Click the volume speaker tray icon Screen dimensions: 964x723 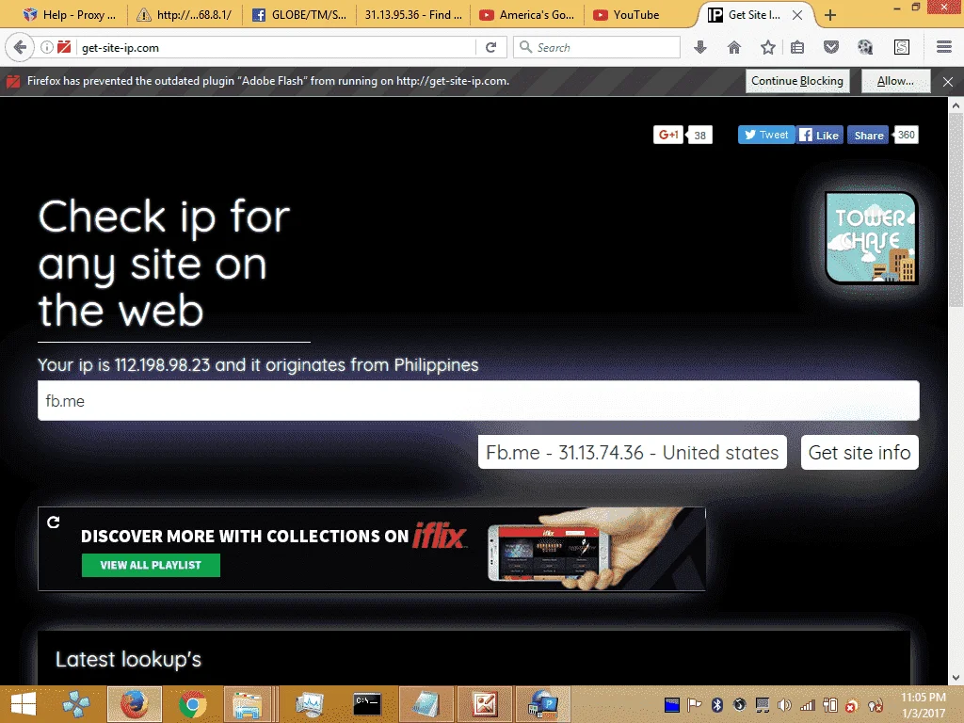(784, 705)
